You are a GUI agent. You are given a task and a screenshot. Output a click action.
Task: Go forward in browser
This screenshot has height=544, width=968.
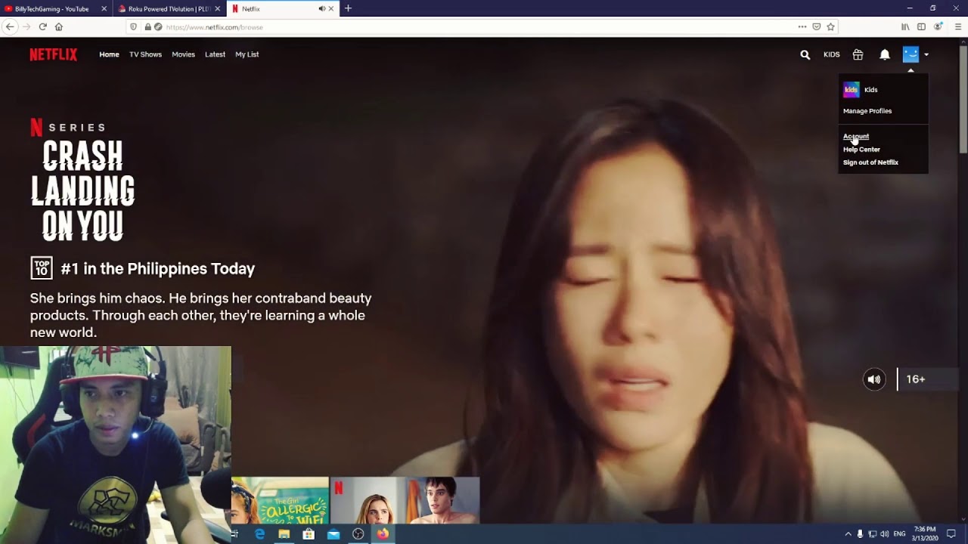click(x=26, y=26)
